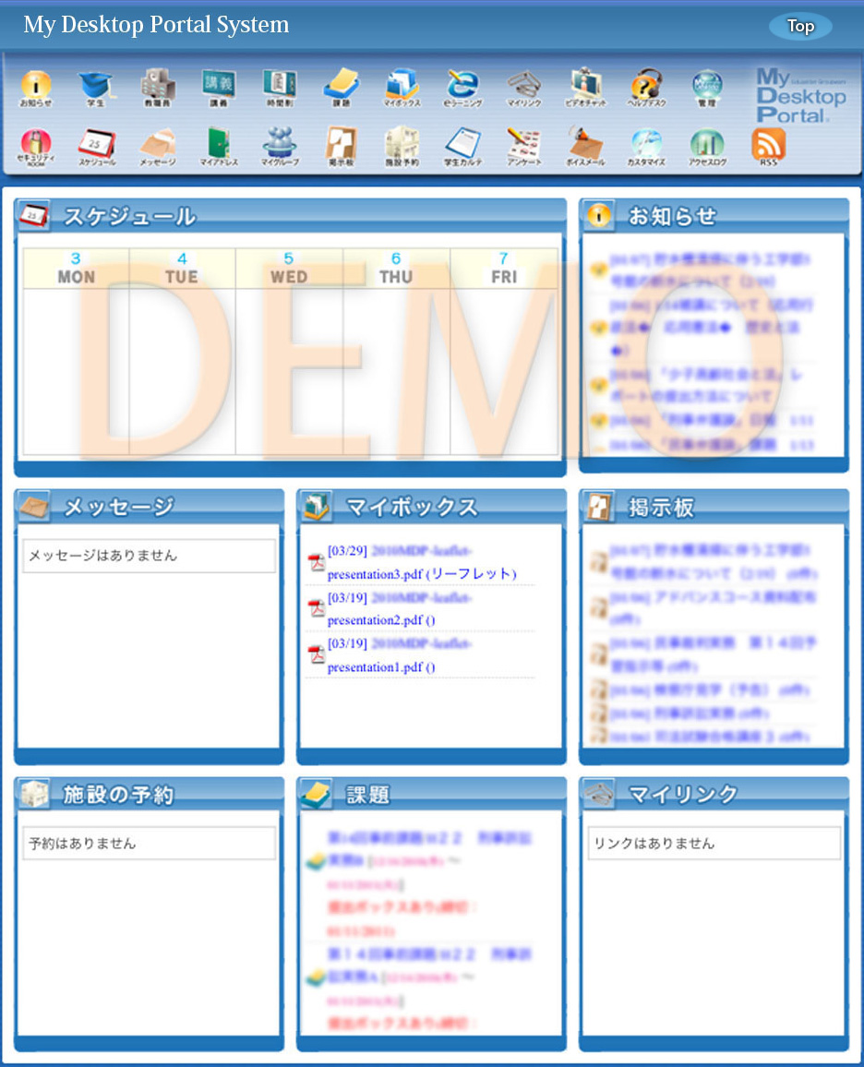Open the カスタマイズ icon
Viewport: 864px width, 1067px height.
646,144
